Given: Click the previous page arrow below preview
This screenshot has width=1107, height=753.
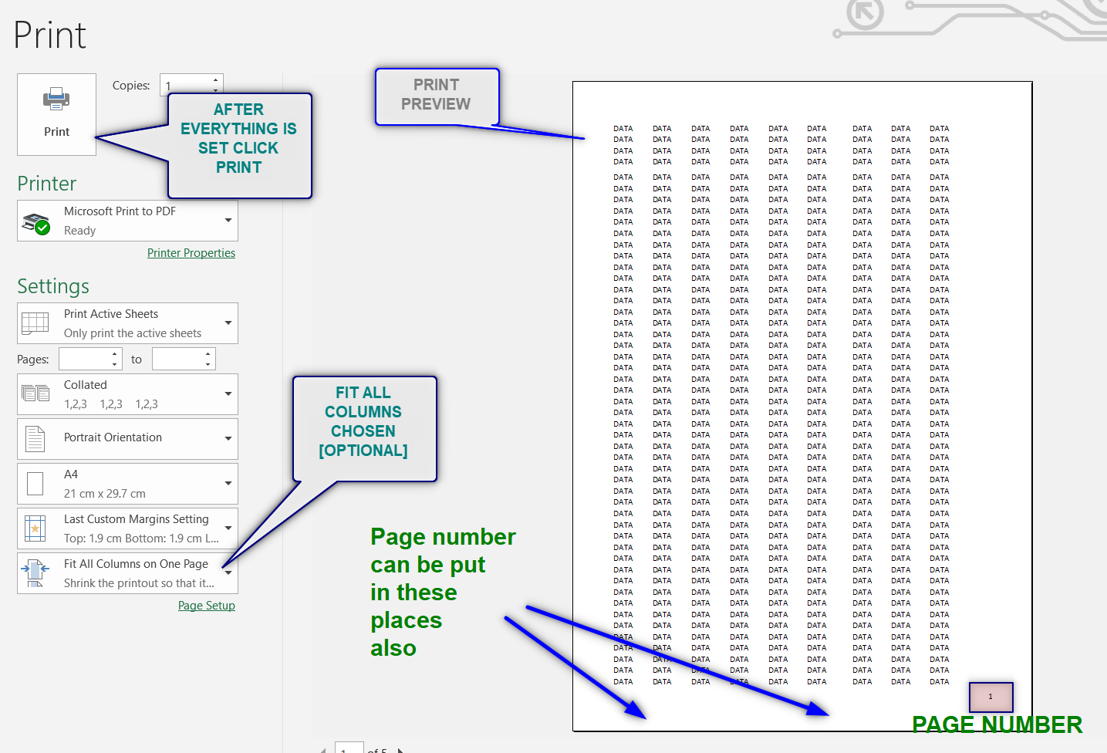Looking at the screenshot, I should pyautogui.click(x=324, y=750).
